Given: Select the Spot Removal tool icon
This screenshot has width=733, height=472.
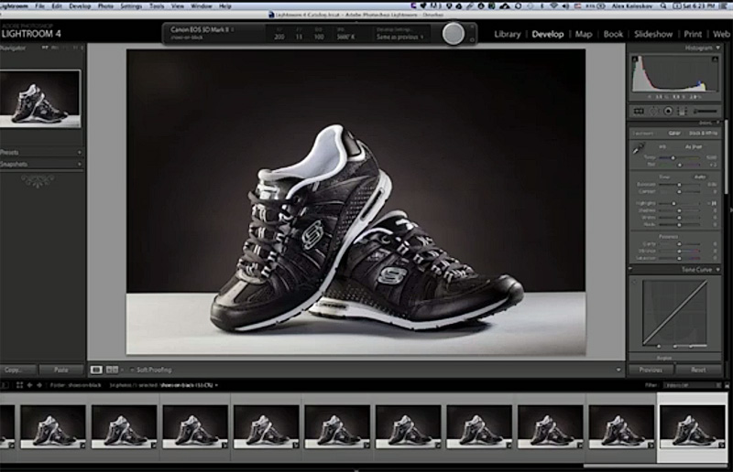Looking at the screenshot, I should tap(653, 111).
